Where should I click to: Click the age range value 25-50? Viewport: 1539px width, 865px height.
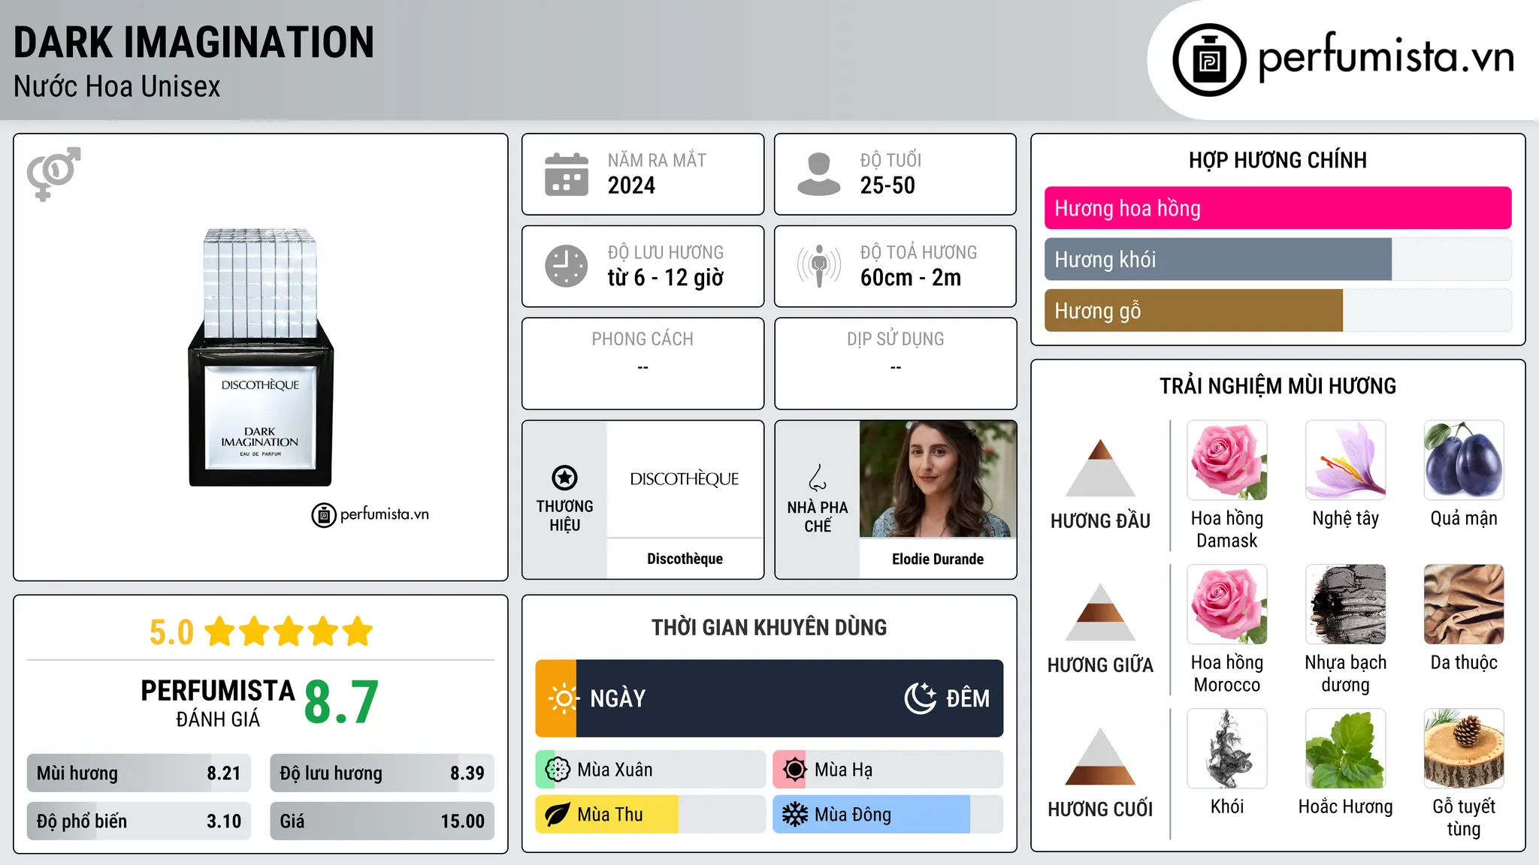pyautogui.click(x=887, y=185)
